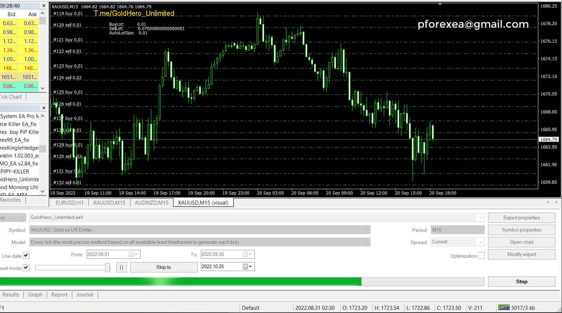This screenshot has height=313, width=562.
Task: Click the Skip to button
Action: pyautogui.click(x=163, y=267)
